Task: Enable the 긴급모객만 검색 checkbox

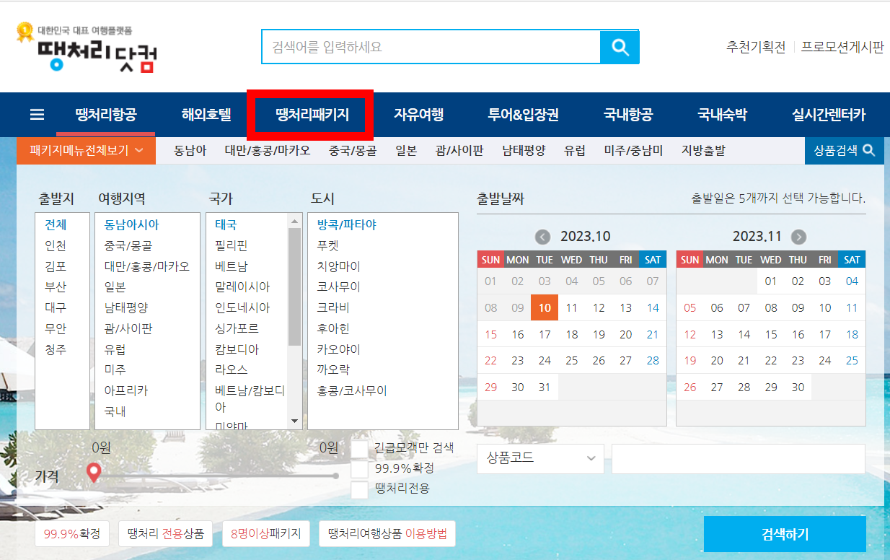Action: tap(358, 447)
